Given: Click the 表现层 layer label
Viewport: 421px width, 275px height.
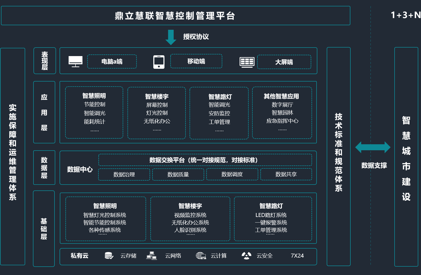Looking at the screenshot, I should pyautogui.click(x=44, y=61).
